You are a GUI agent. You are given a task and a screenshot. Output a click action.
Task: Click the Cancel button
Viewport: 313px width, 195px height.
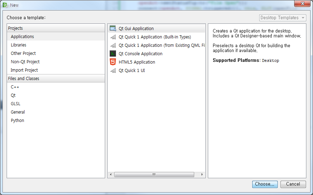coord(293,184)
